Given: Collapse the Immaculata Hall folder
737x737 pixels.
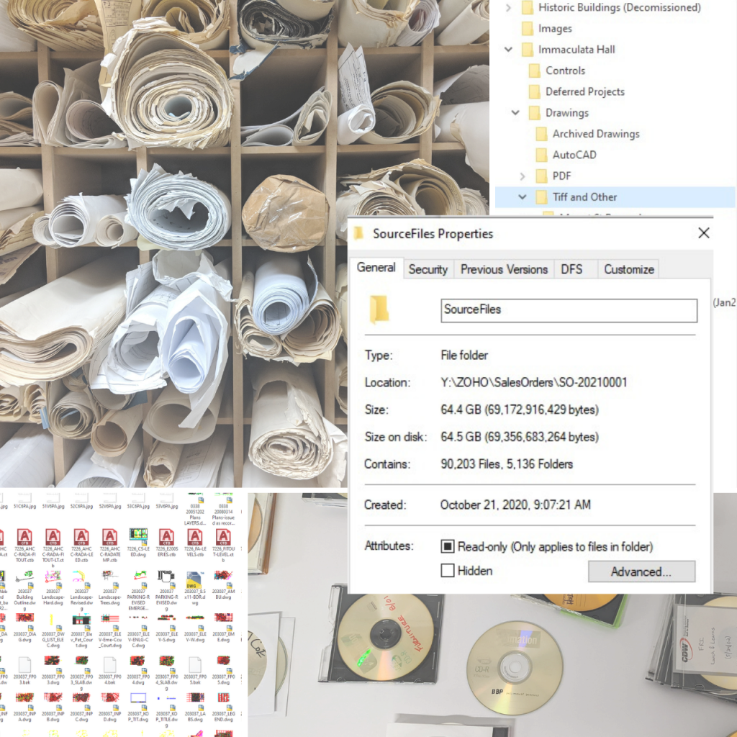Looking at the screenshot, I should coord(509,50).
